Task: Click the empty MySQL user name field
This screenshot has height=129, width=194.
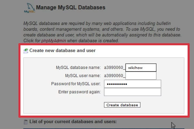Action: coord(141,76)
